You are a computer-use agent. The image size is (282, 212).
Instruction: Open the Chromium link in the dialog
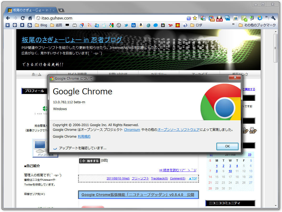[132, 130]
